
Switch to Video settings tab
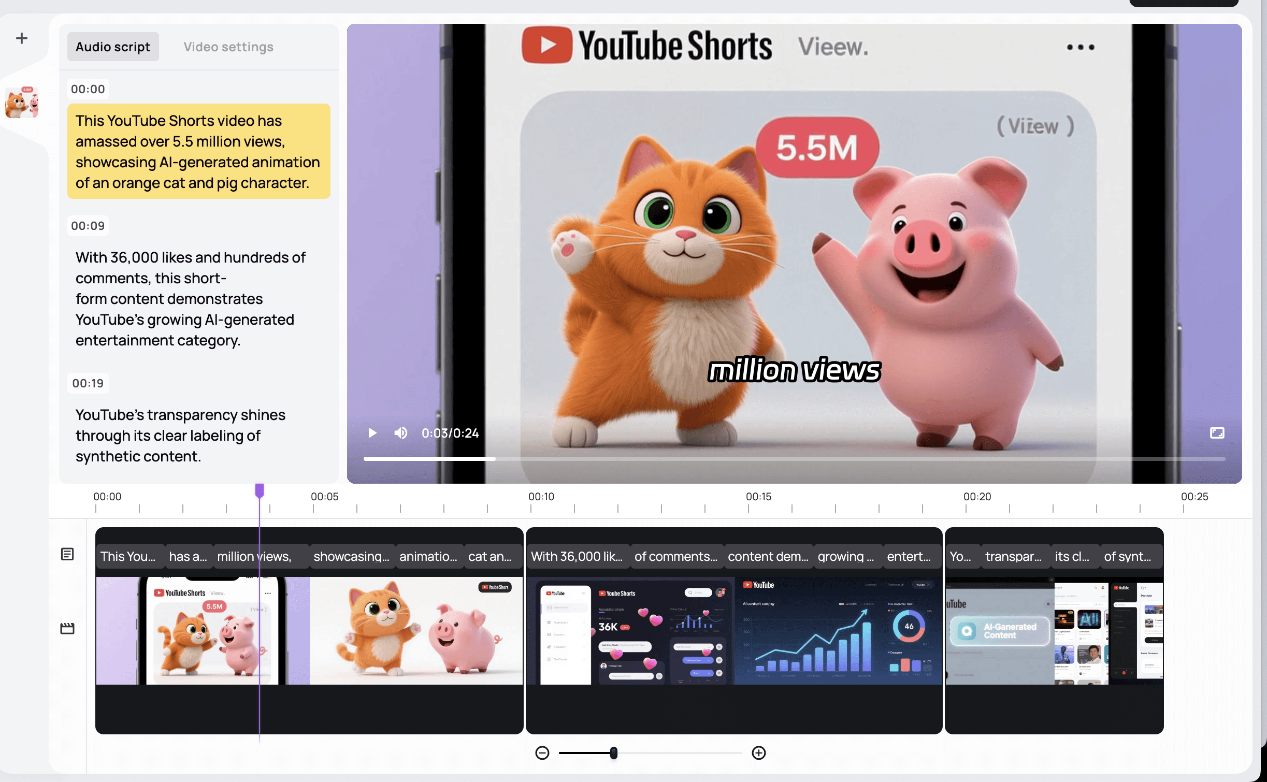click(228, 47)
